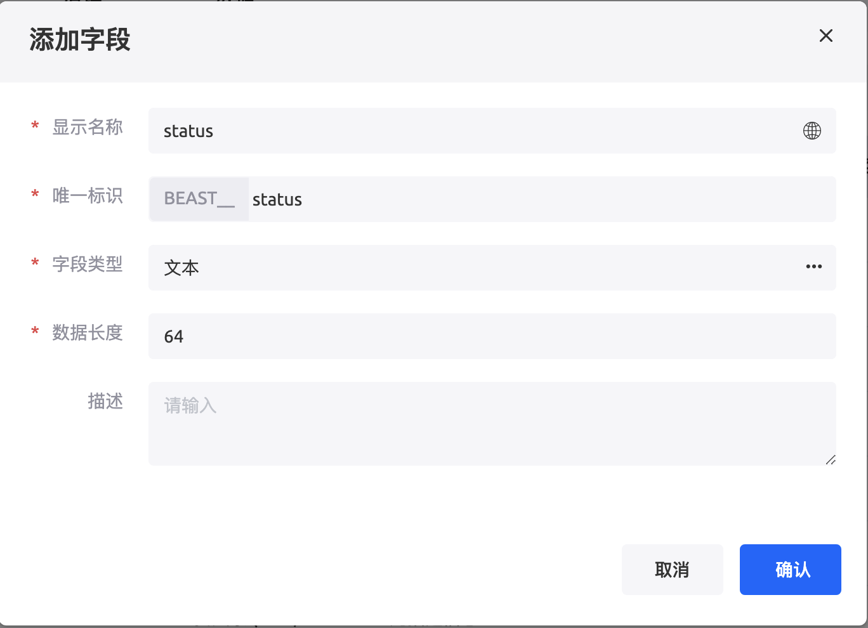Click the description textarea resize handle
This screenshot has width=868, height=628.
[831, 460]
